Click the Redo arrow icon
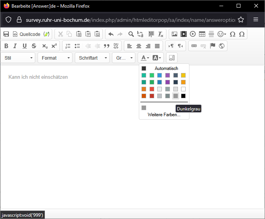Screen dimensions: 265x219 click(120, 34)
